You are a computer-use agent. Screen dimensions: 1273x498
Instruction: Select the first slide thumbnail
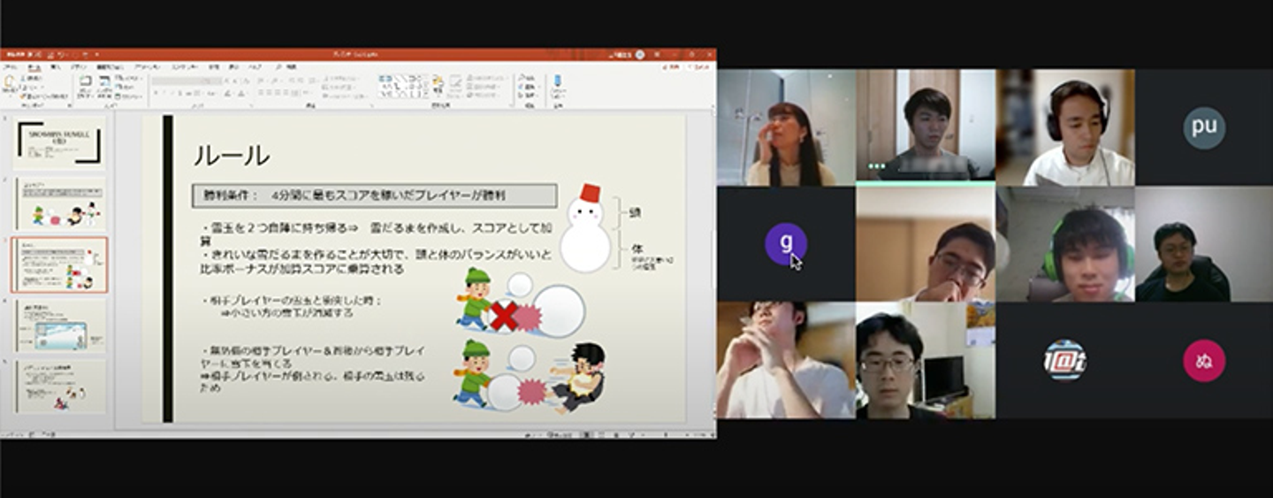[x=59, y=143]
